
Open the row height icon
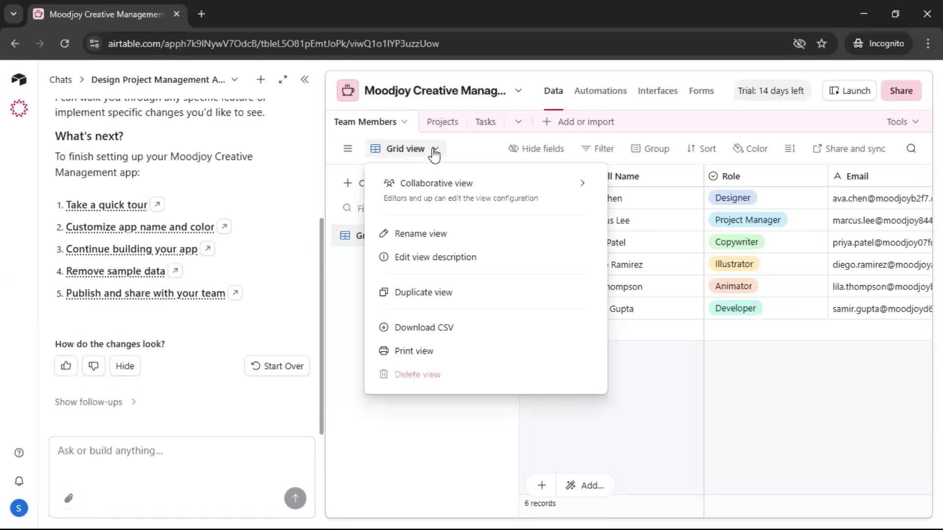(x=790, y=149)
